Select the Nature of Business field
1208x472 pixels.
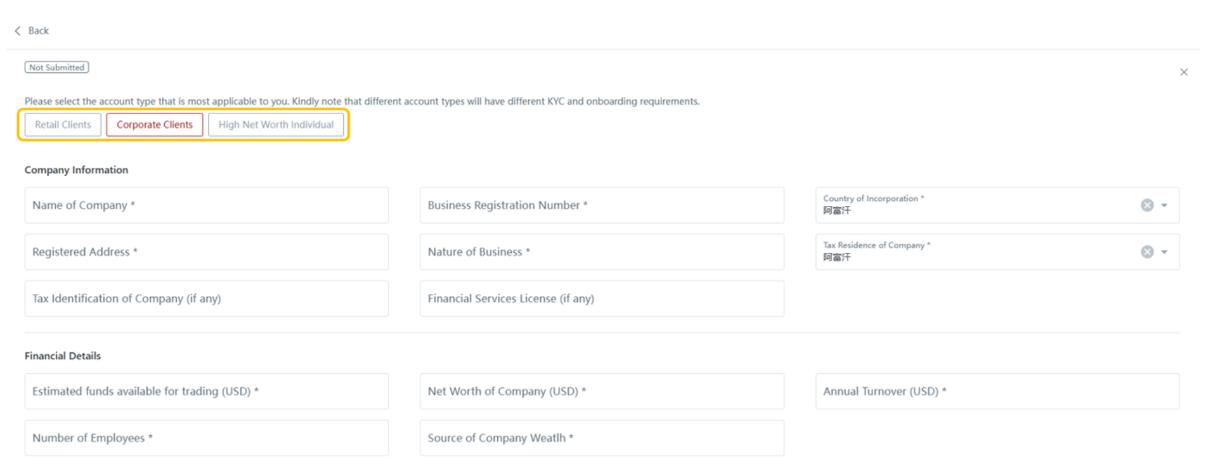pyautogui.click(x=601, y=252)
